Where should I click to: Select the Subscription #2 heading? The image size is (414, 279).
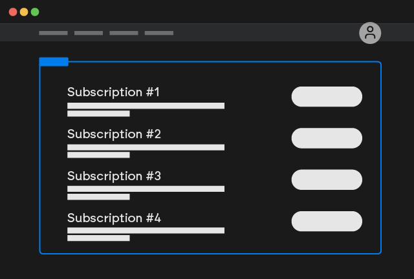point(114,134)
